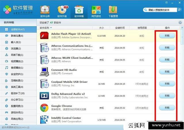This screenshot has height=130, width=184.
Task: Sort by 大小 size column
Action: coord(101,28)
